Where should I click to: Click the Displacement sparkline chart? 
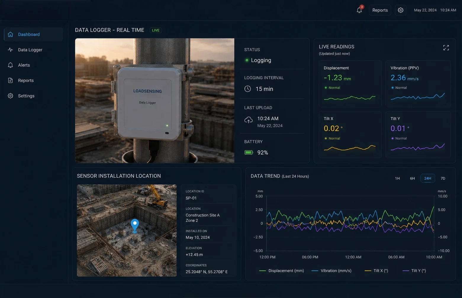coord(350,98)
